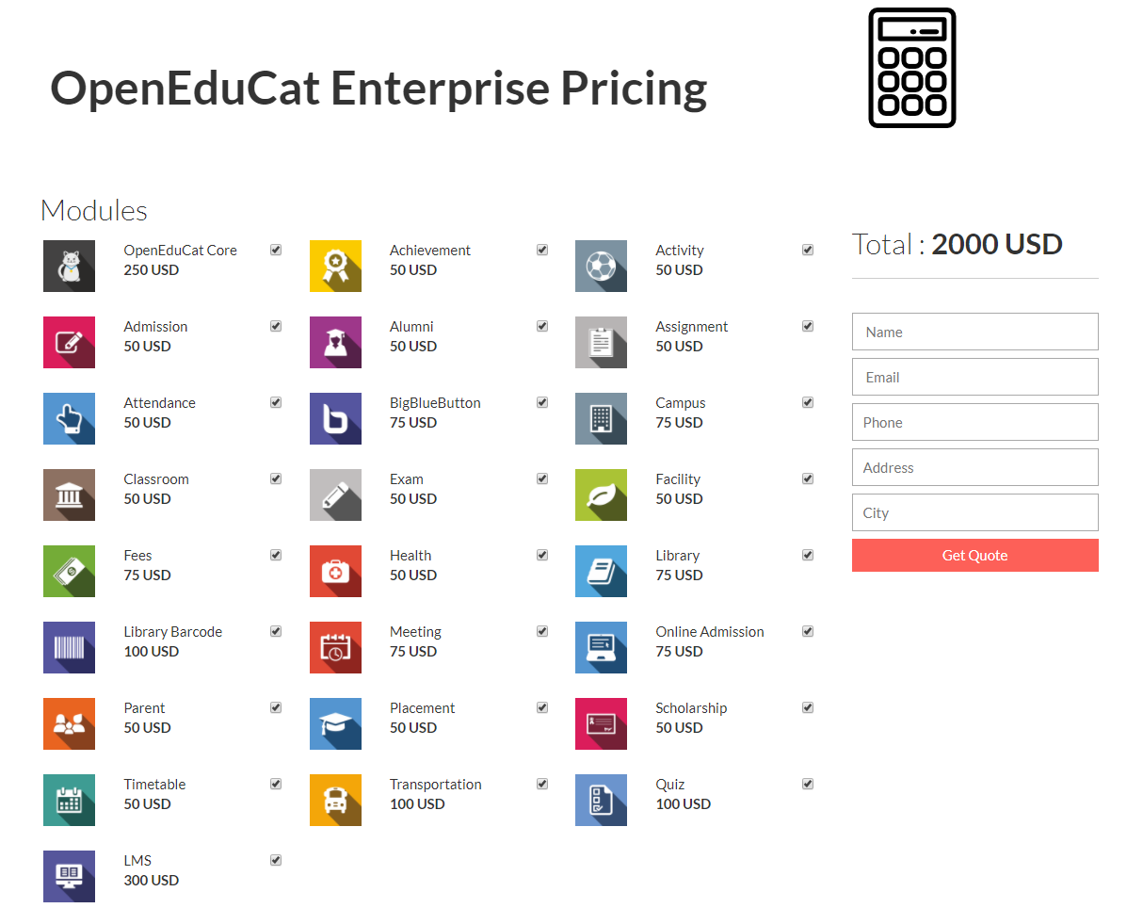Screen dimensions: 1127x908
Task: Click the Name input field
Action: point(974,332)
